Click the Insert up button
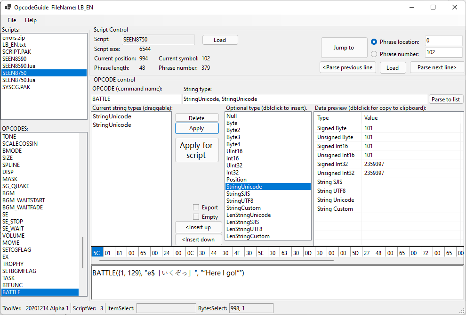The height and width of the screenshot is (315, 466). [x=198, y=227]
